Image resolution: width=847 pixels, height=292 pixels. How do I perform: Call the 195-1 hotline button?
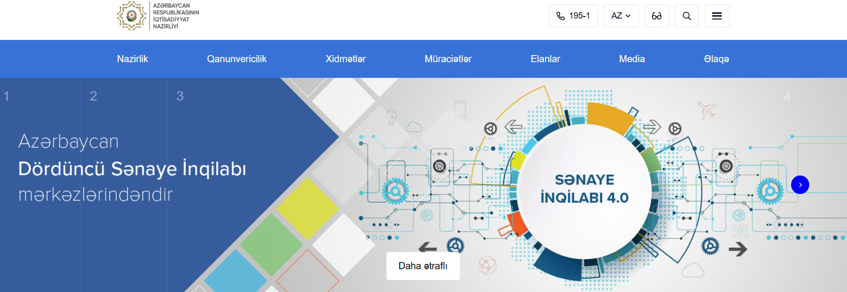[573, 16]
